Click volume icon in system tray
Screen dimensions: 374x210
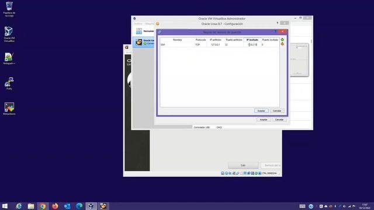tap(344, 206)
